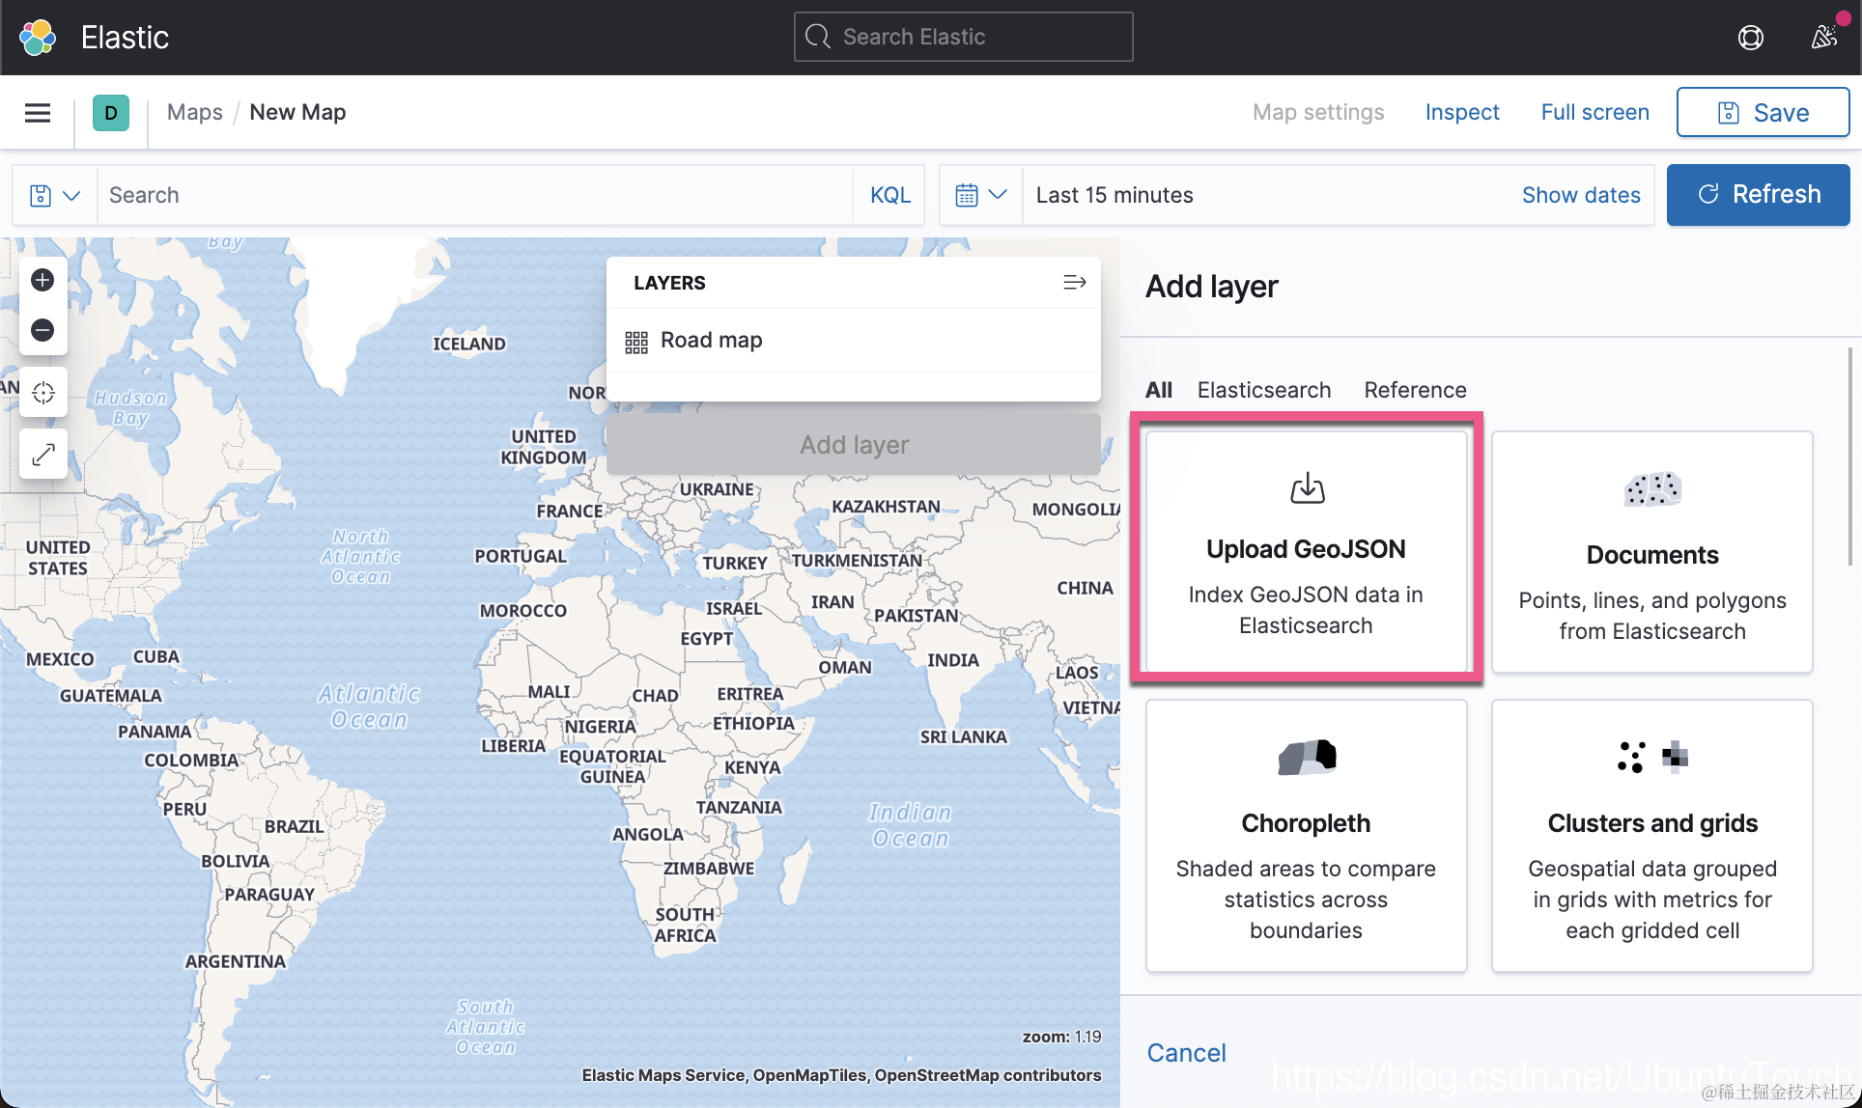
Task: Open the Road map layer entry
Action: (x=711, y=341)
